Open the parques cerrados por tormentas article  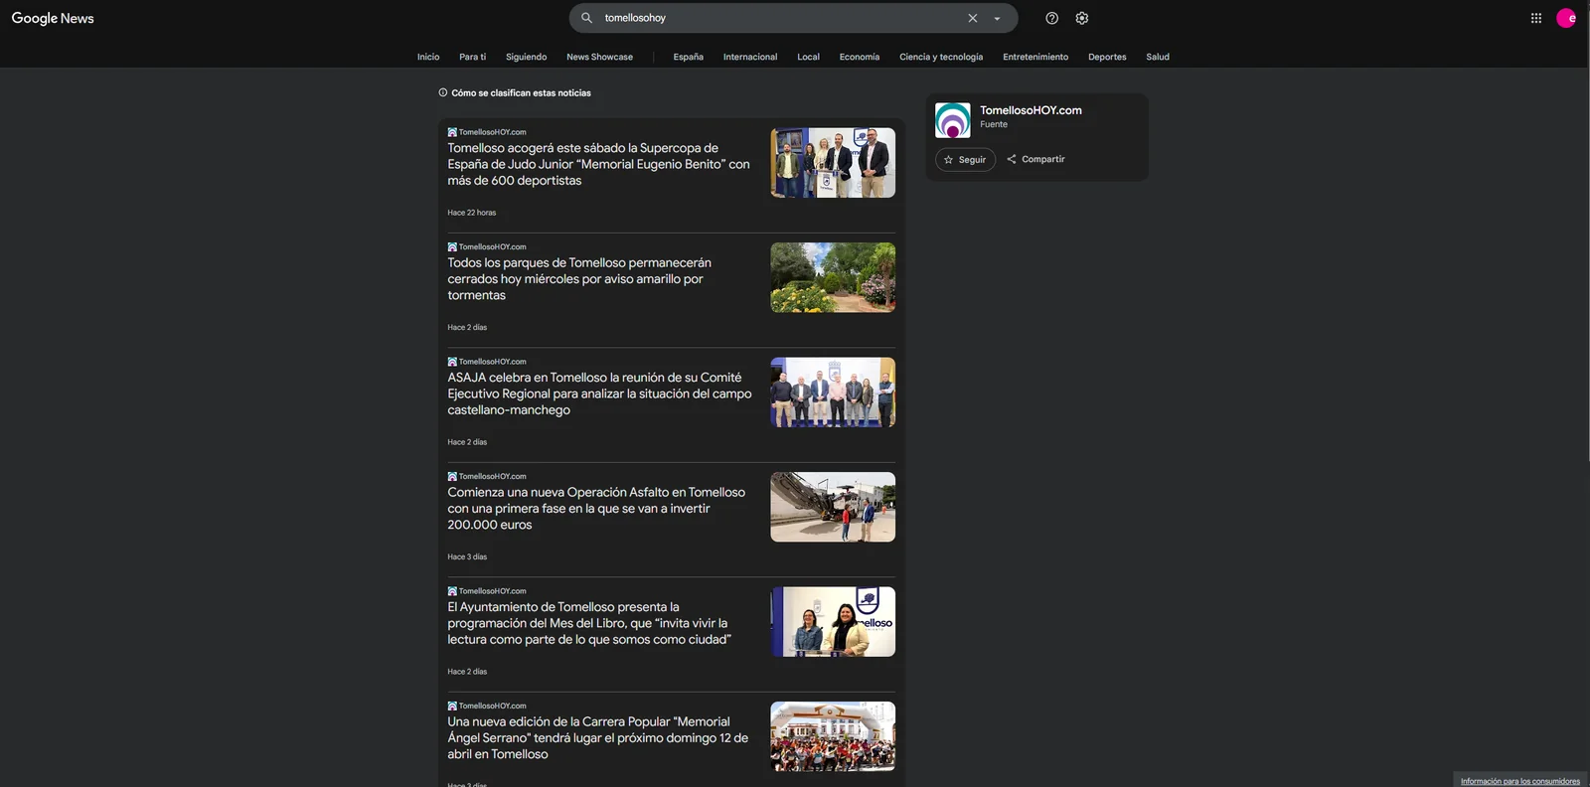click(x=579, y=279)
